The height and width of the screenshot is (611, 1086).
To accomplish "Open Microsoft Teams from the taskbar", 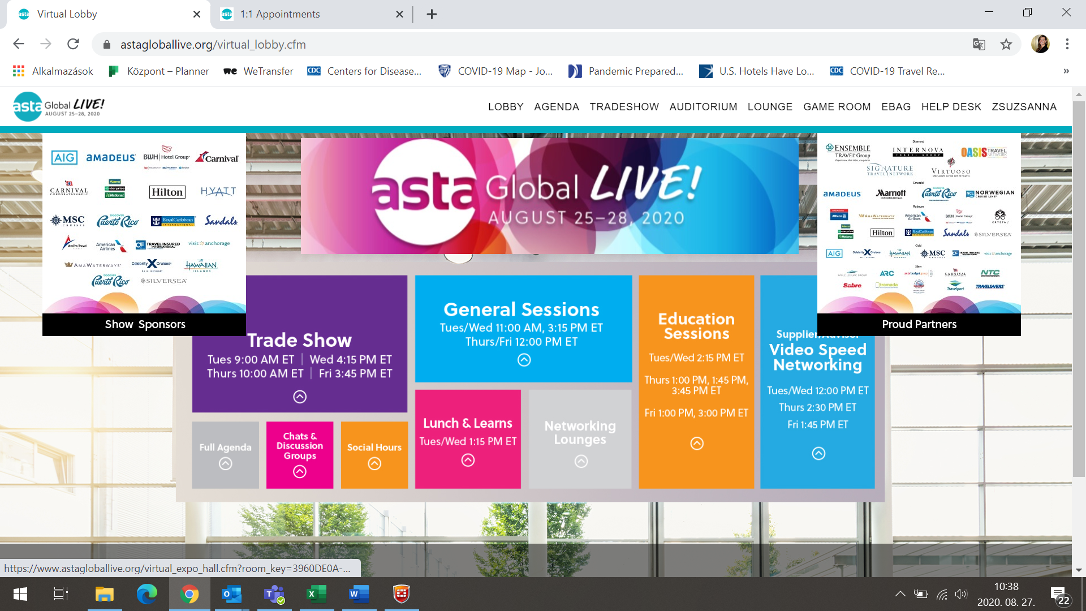I will [x=274, y=594].
